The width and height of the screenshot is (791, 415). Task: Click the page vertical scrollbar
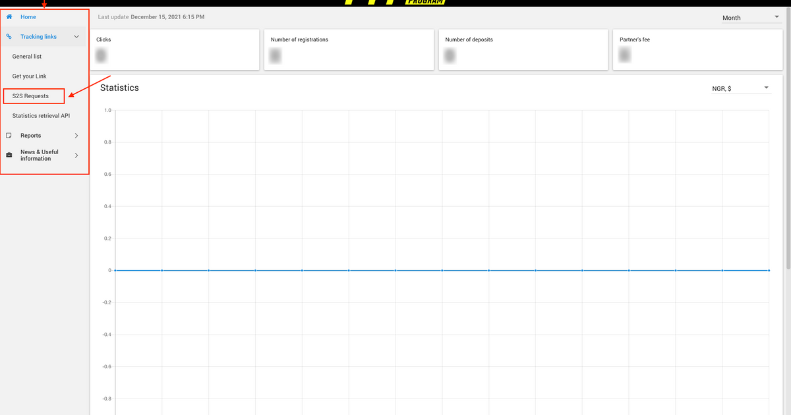pyautogui.click(x=788, y=138)
